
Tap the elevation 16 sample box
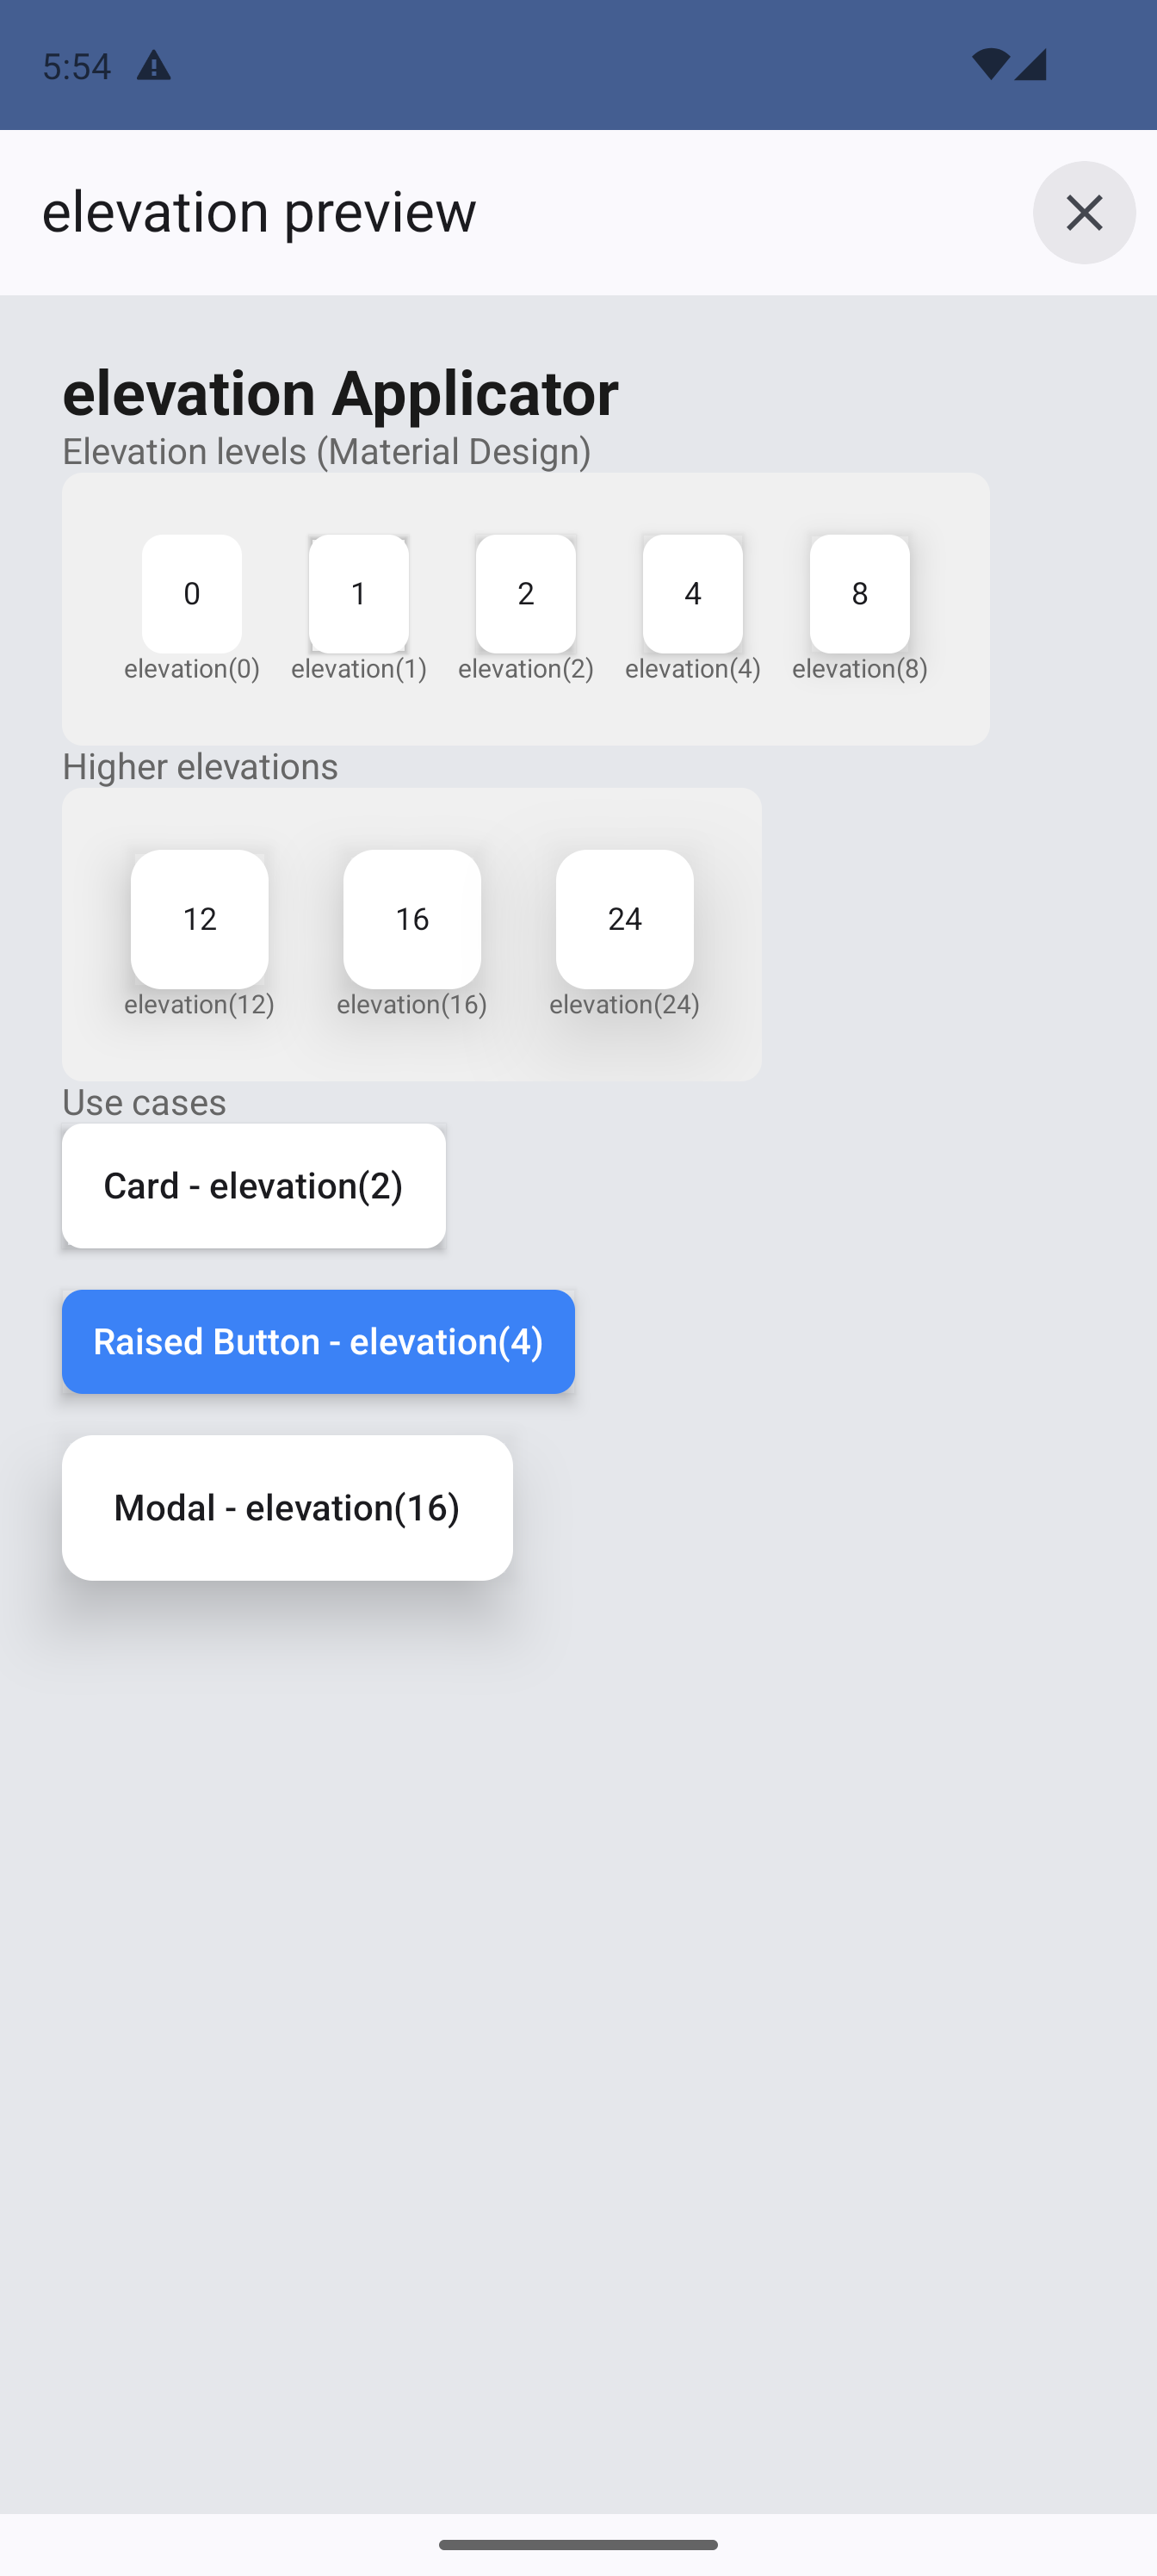click(412, 918)
